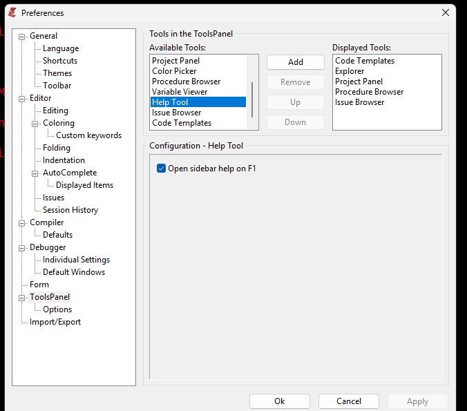
Task: Select Import/Export in the tree
Action: pyautogui.click(x=55, y=322)
